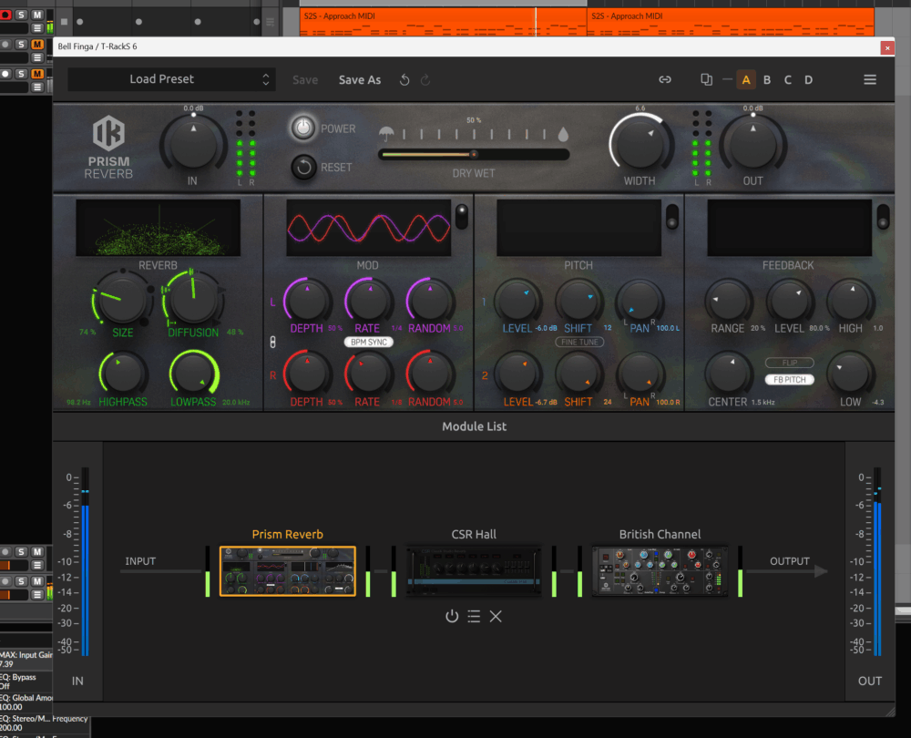Click the RESET button

(303, 168)
